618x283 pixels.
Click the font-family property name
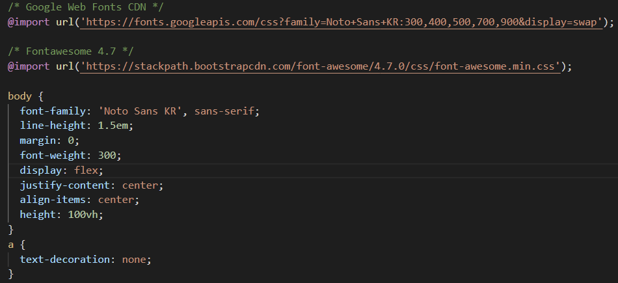53,111
